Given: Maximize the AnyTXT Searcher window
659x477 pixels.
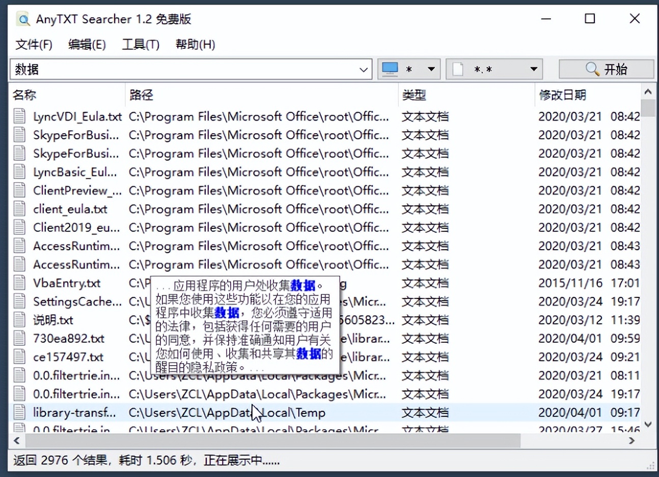Looking at the screenshot, I should tap(590, 19).
